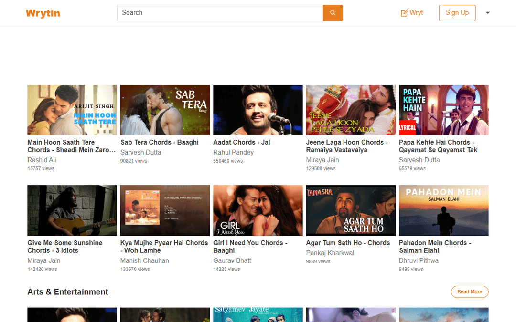Open the Sab Tera thumbnail image
Screen dimensions: 516x322
coord(165,110)
